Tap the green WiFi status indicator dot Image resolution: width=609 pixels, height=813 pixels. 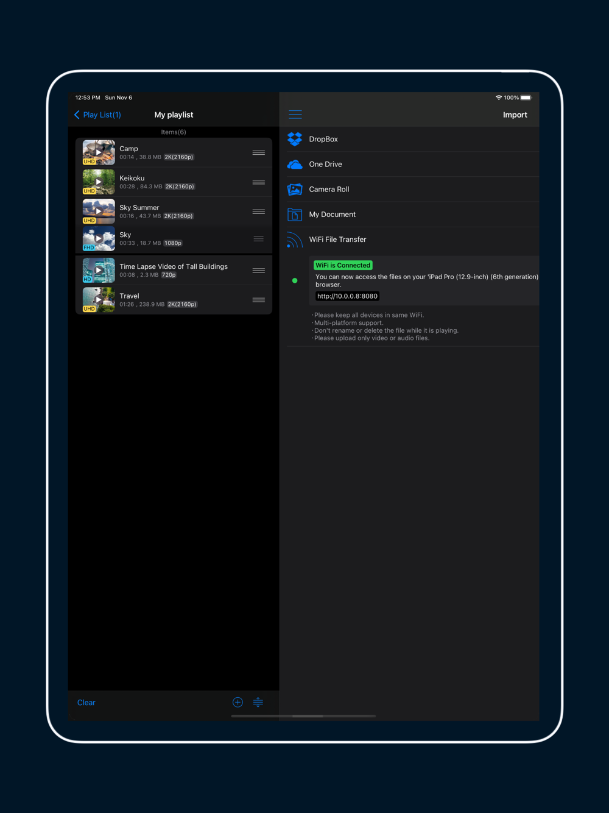click(x=295, y=281)
